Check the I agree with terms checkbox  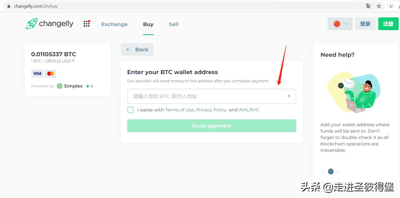[131, 110]
